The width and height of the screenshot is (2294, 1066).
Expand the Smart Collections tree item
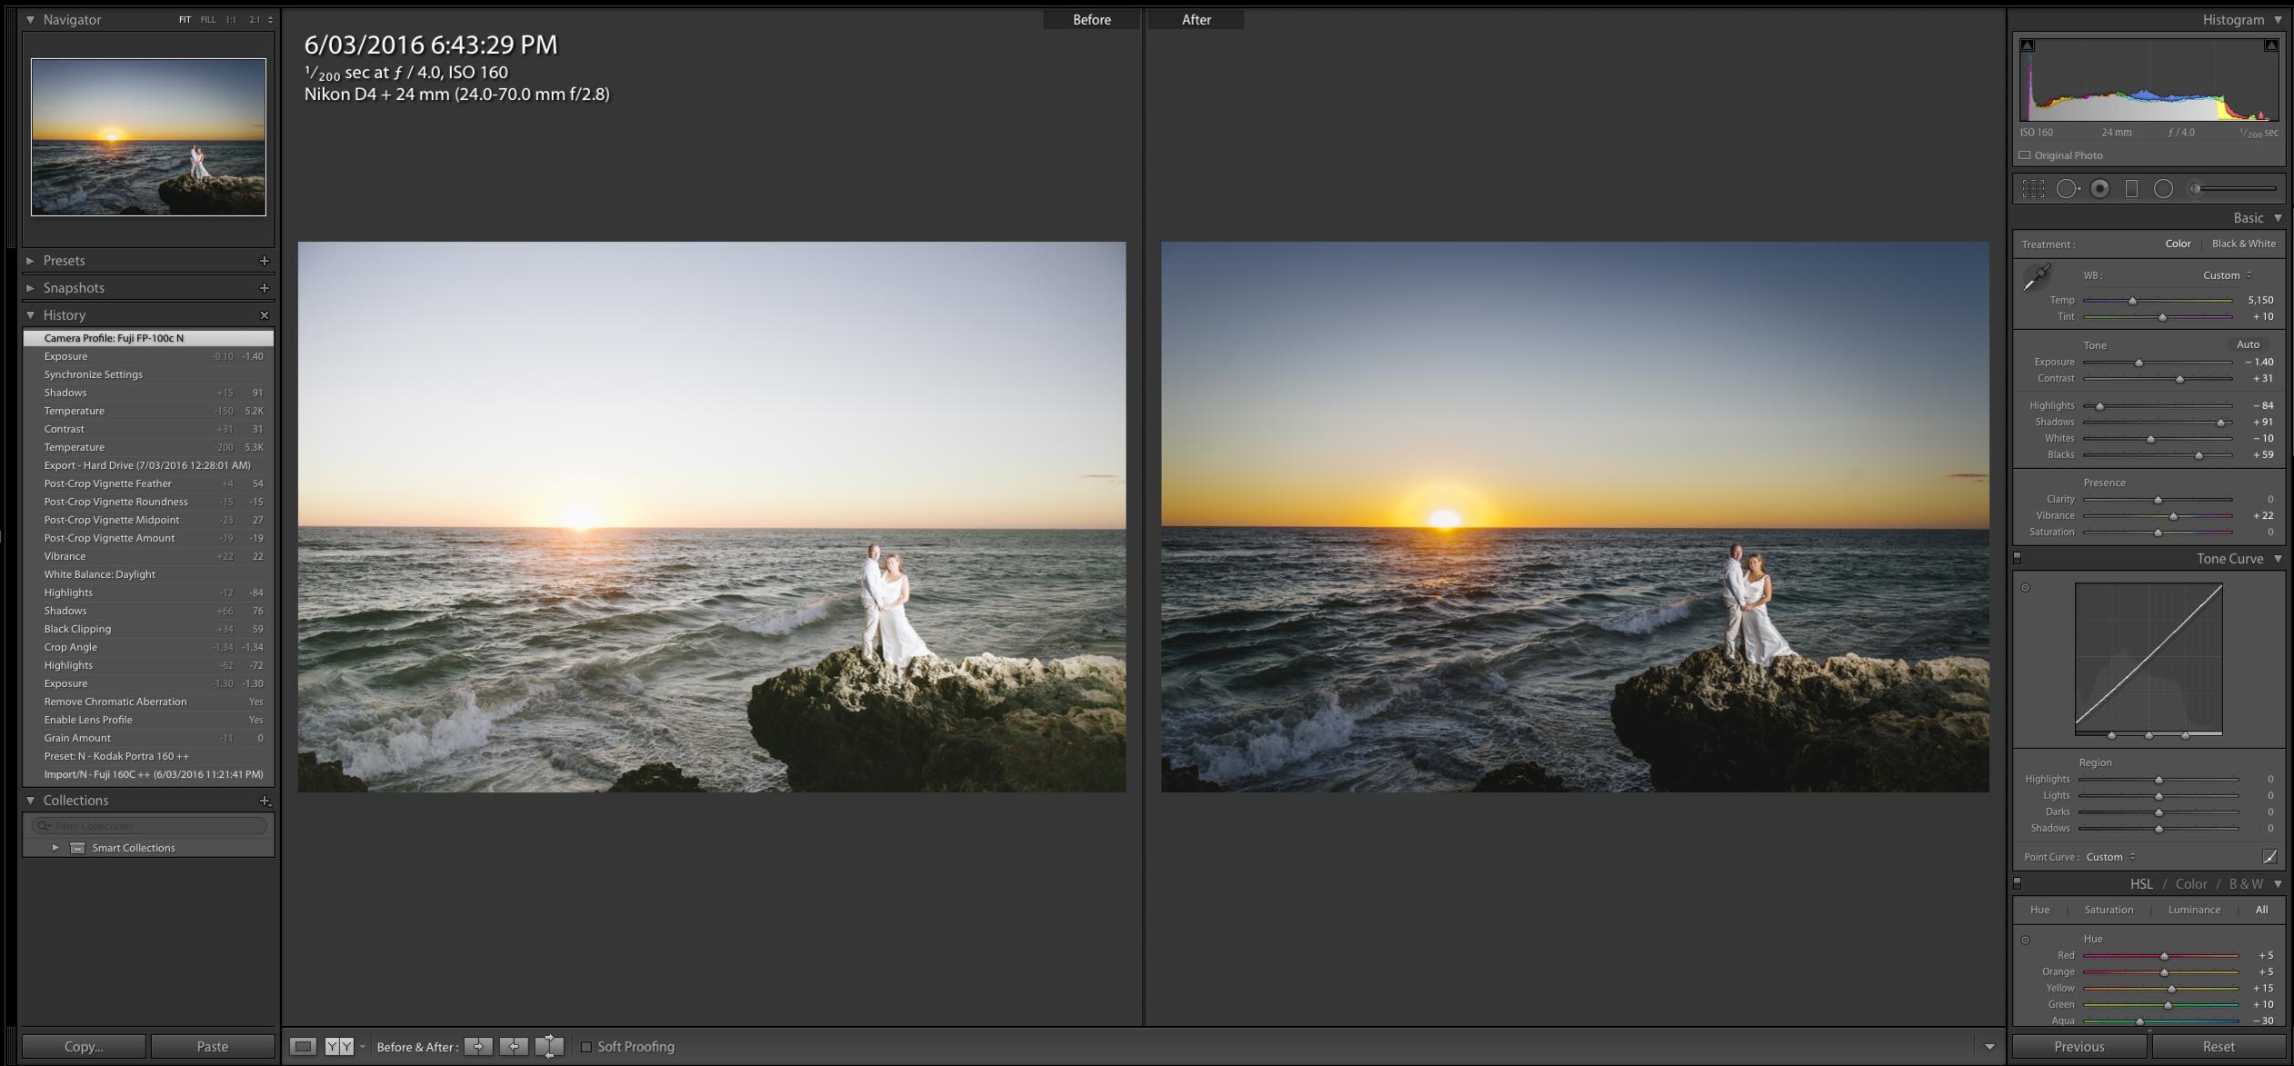click(55, 848)
